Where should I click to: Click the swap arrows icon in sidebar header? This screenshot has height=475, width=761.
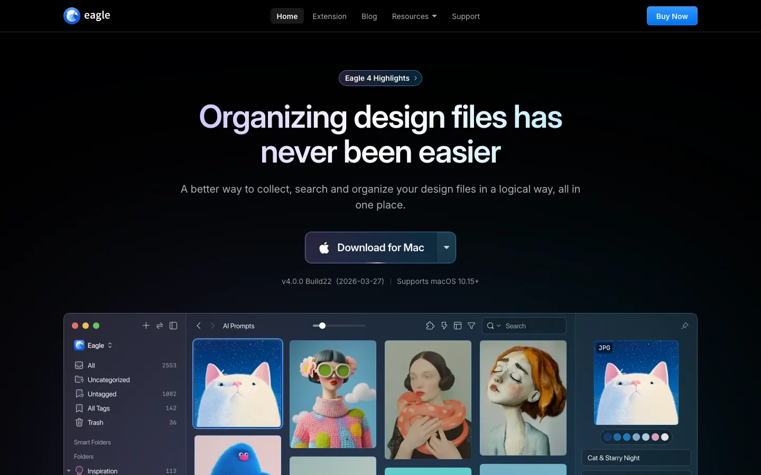pyautogui.click(x=160, y=326)
